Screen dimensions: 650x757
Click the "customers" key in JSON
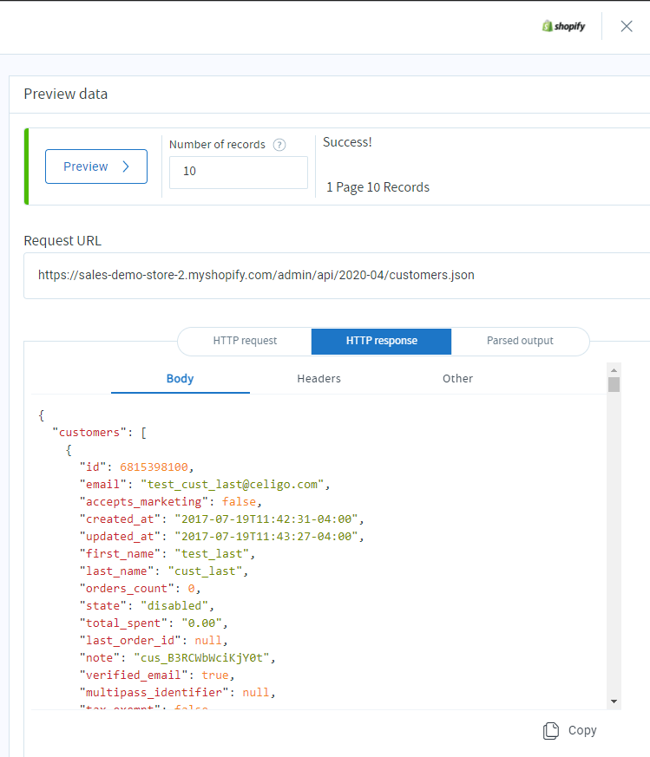(x=89, y=433)
